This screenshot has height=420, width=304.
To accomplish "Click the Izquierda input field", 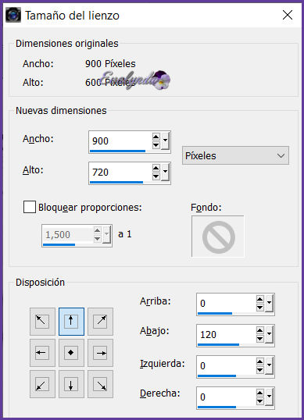I will [227, 366].
